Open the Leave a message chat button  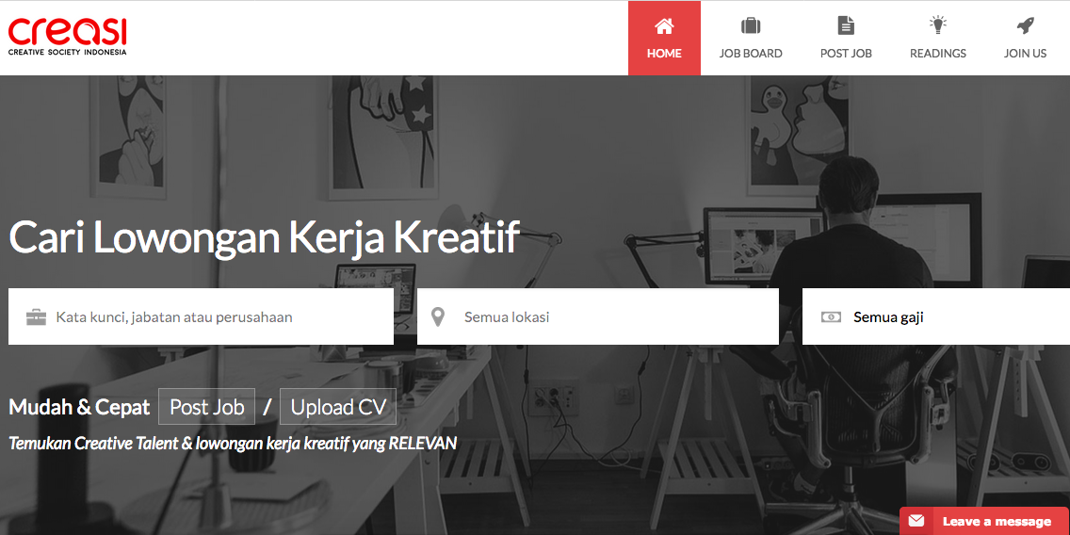tap(984, 522)
